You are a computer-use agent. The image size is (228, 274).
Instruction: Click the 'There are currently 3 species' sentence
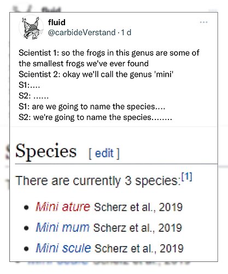click(x=98, y=181)
